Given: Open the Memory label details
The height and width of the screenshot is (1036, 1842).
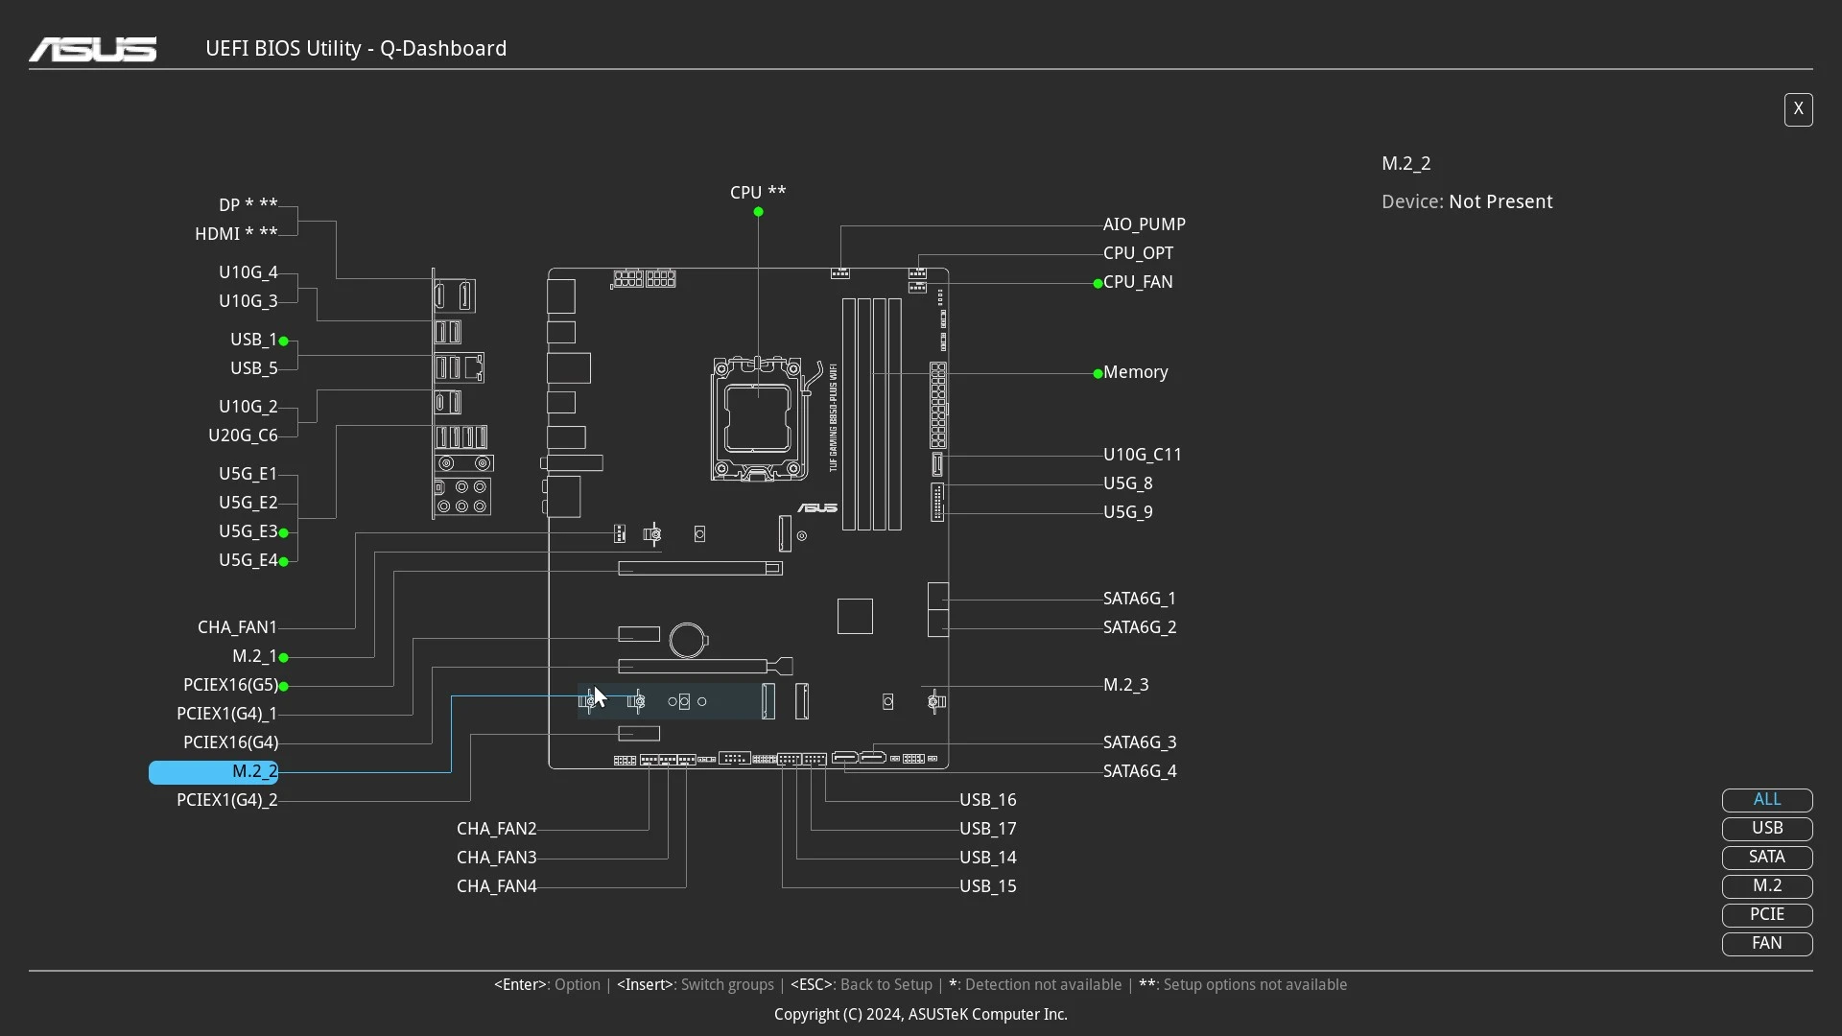Looking at the screenshot, I should 1135,372.
